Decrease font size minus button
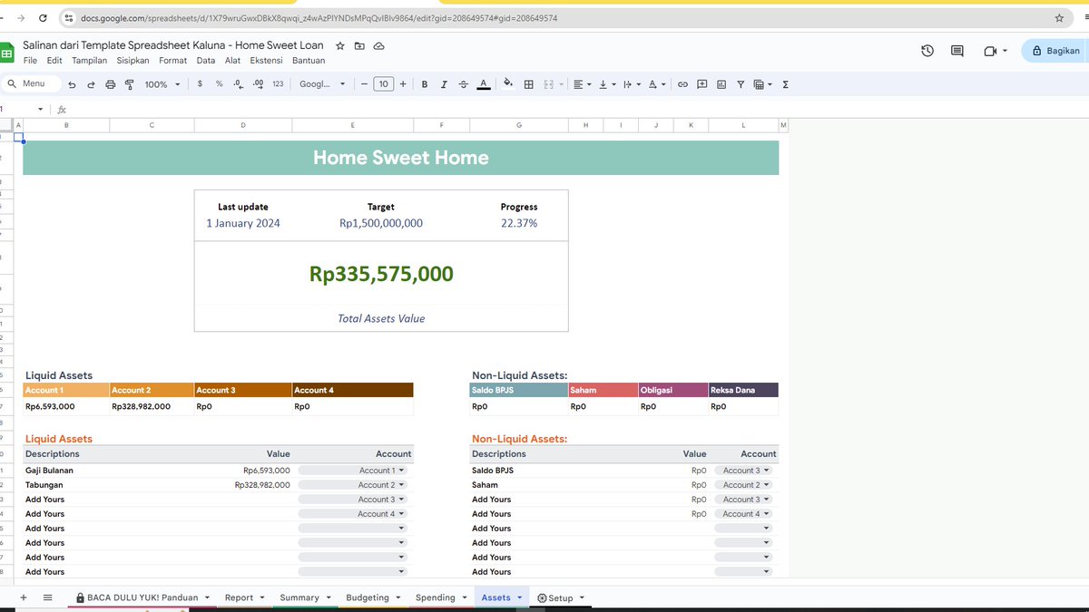This screenshot has width=1089, height=612. coord(364,84)
